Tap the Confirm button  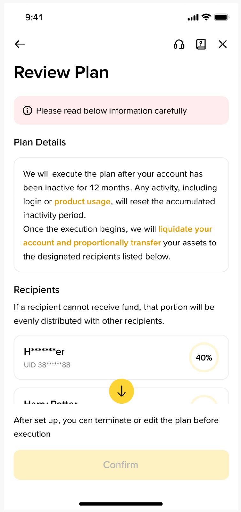point(121,465)
